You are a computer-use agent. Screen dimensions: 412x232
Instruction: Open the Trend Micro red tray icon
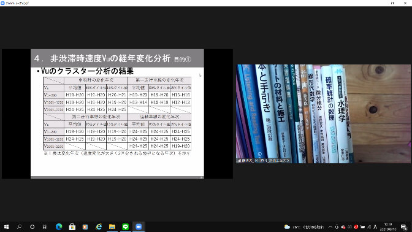(x=356, y=226)
